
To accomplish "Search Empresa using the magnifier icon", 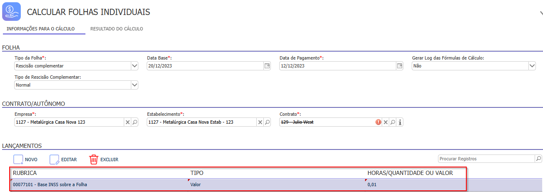I will (135, 122).
